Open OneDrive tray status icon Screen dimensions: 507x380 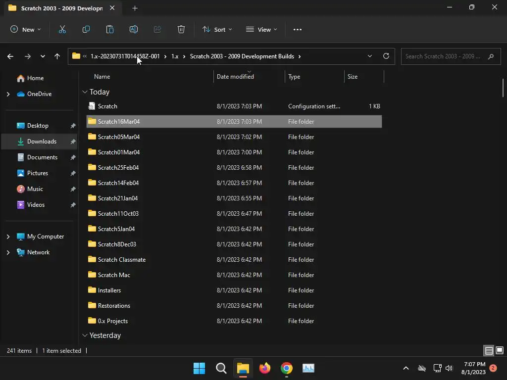click(x=422, y=368)
